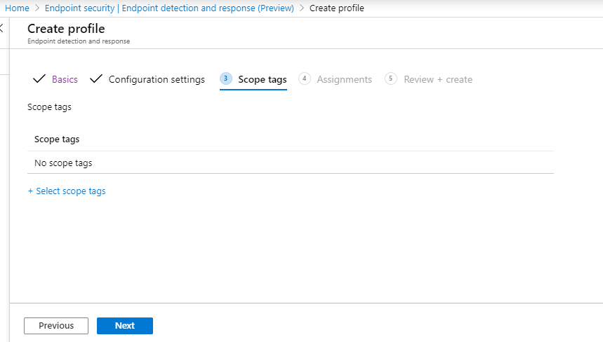Go back to the Basics step
The height and width of the screenshot is (342, 603).
pos(65,80)
